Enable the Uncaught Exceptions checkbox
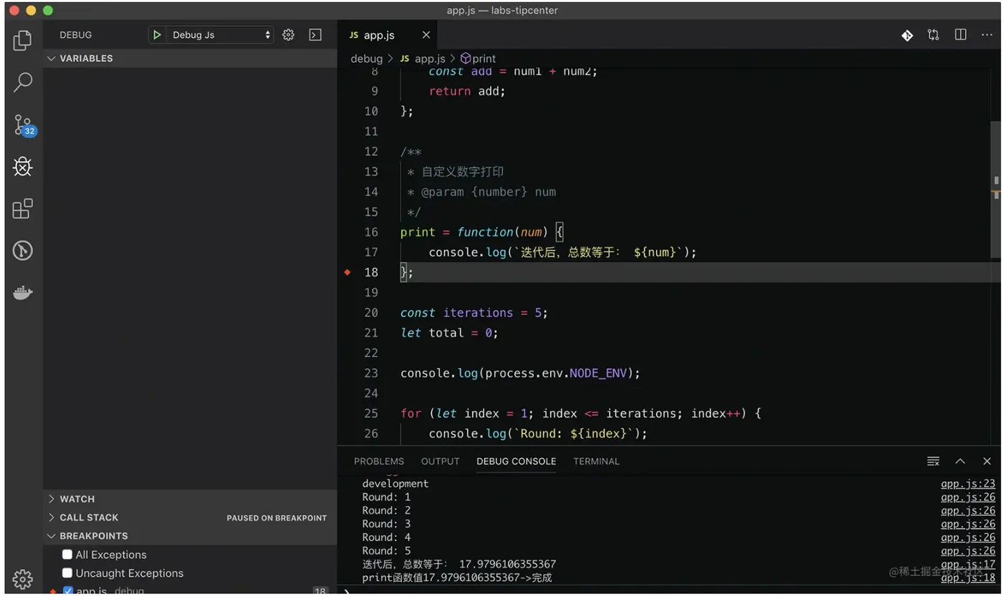Viewport: 1003px width, 599px height. [67, 573]
